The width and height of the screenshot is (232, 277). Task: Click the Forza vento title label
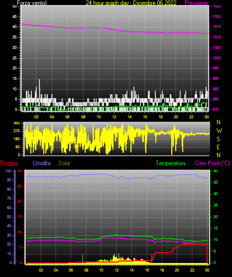click(32, 3)
